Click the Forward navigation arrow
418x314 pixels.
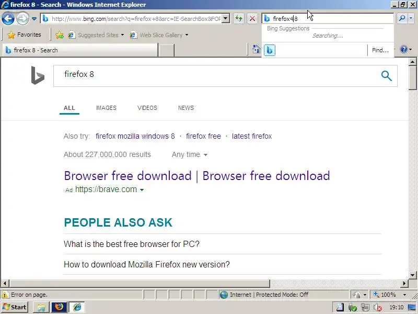click(x=22, y=19)
